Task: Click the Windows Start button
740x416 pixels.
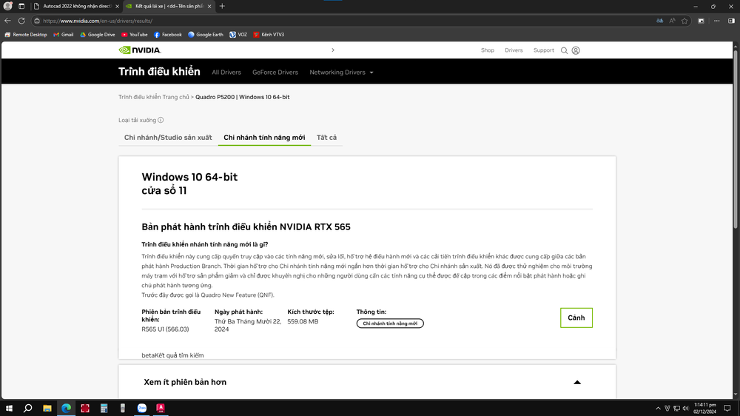Action: point(10,408)
